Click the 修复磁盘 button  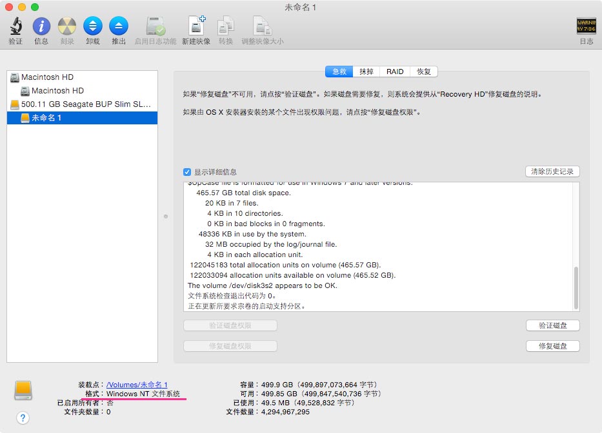pyautogui.click(x=552, y=346)
